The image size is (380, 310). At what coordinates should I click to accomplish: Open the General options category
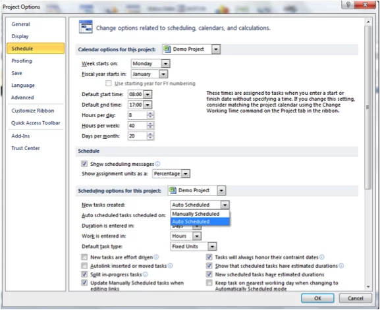20,24
